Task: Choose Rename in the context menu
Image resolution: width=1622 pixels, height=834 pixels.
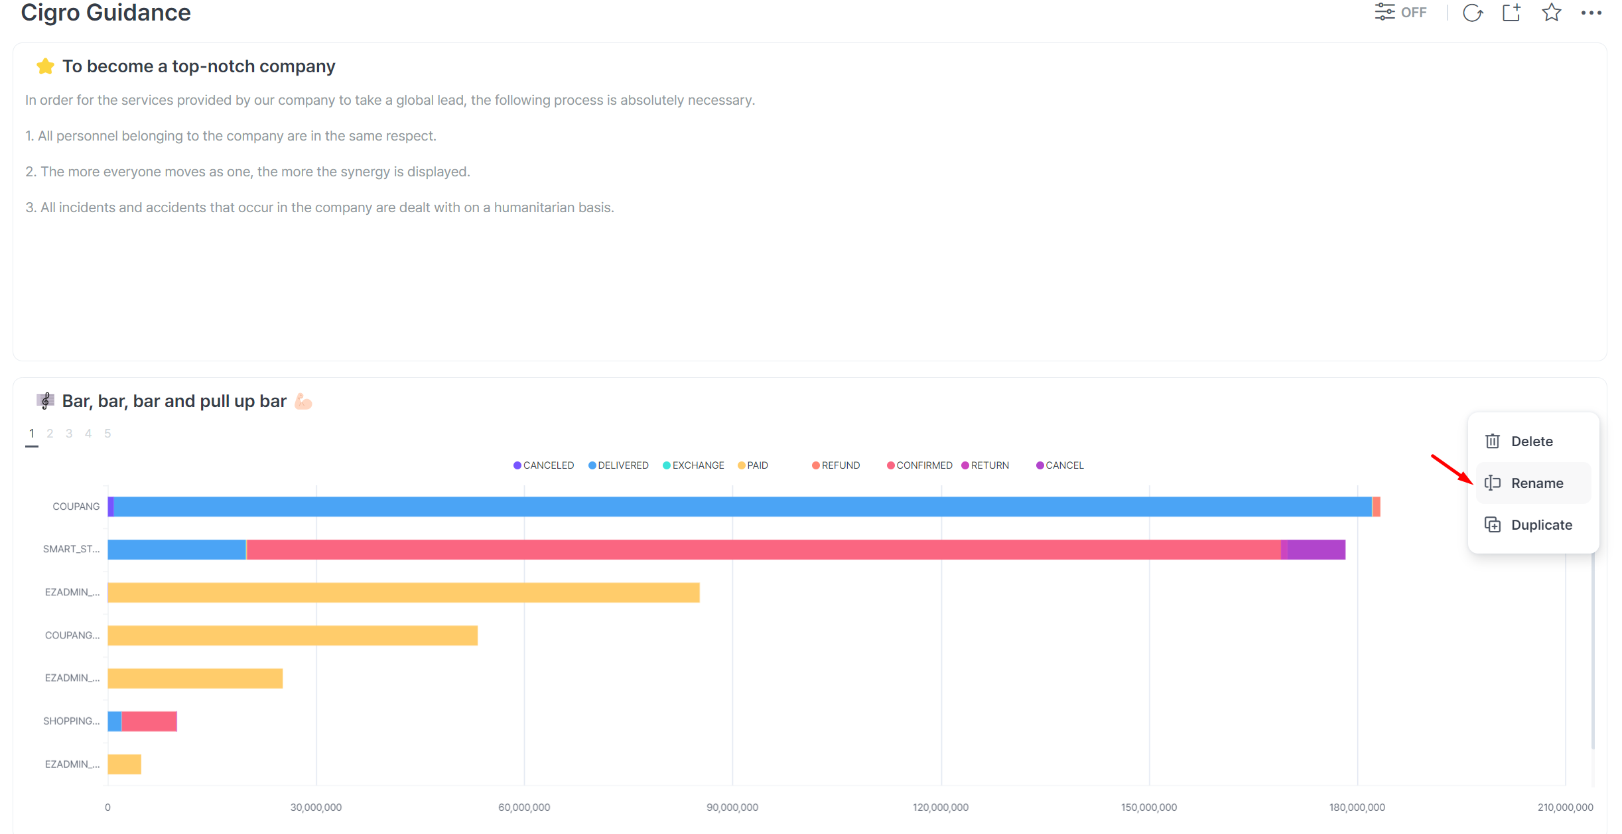Action: click(1536, 483)
